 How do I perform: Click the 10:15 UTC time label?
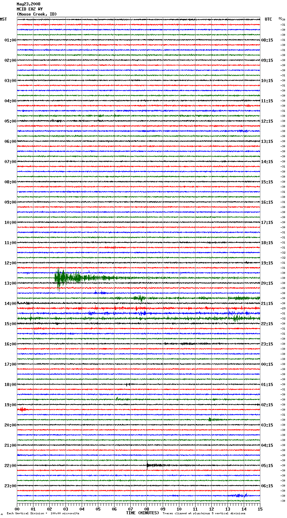[267, 81]
